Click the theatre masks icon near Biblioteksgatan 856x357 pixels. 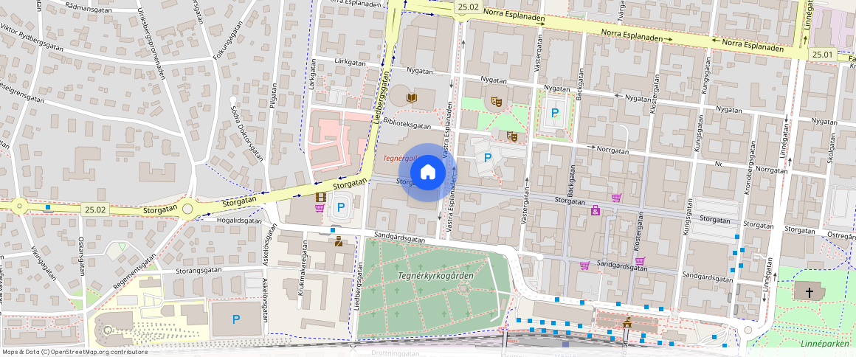511,136
